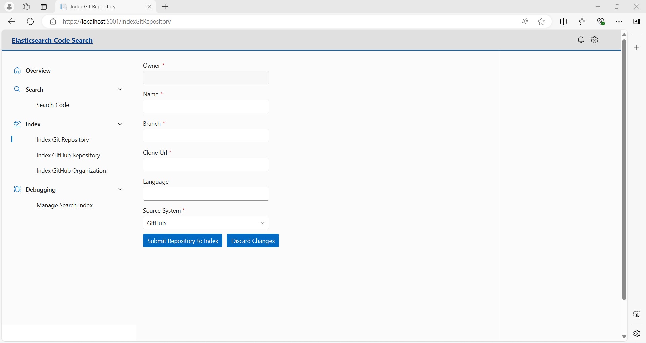Open the app settings gear in header
The height and width of the screenshot is (343, 646).
coord(595,40)
